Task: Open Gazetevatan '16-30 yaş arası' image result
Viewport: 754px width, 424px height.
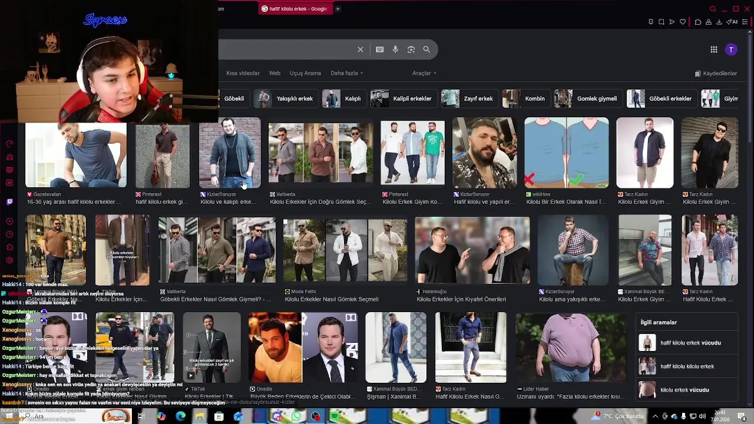Action: [76, 154]
